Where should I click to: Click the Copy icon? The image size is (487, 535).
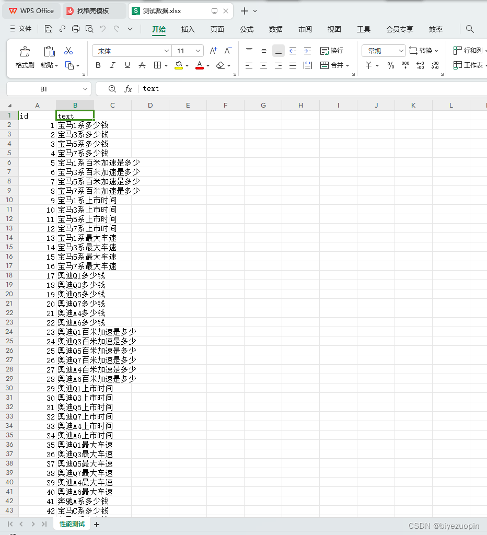pos(69,65)
